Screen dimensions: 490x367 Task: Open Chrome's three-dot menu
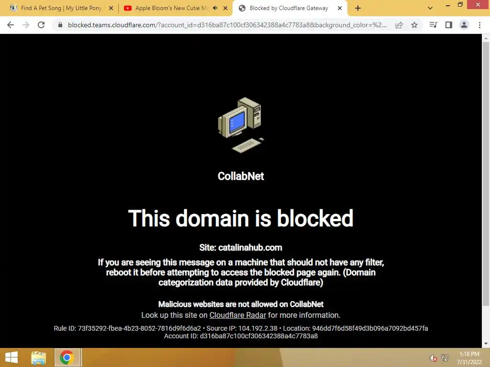pyautogui.click(x=479, y=25)
